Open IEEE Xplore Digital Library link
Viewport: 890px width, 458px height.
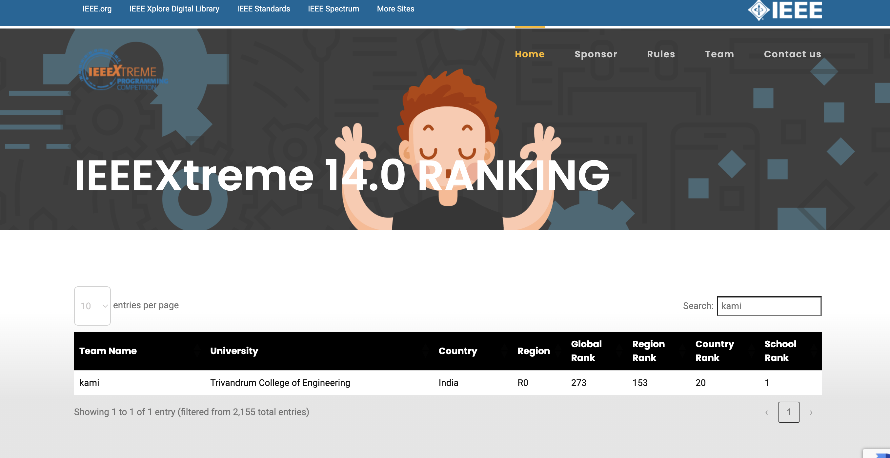point(174,9)
